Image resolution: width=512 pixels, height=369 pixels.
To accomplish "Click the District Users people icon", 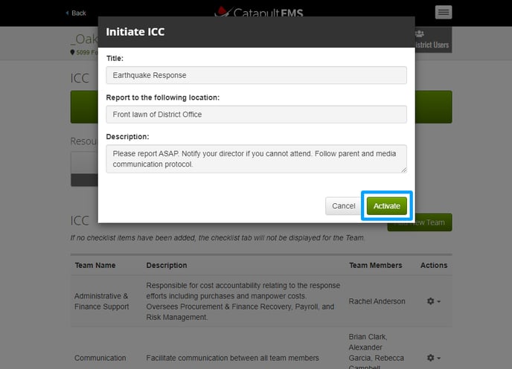I will point(419,33).
